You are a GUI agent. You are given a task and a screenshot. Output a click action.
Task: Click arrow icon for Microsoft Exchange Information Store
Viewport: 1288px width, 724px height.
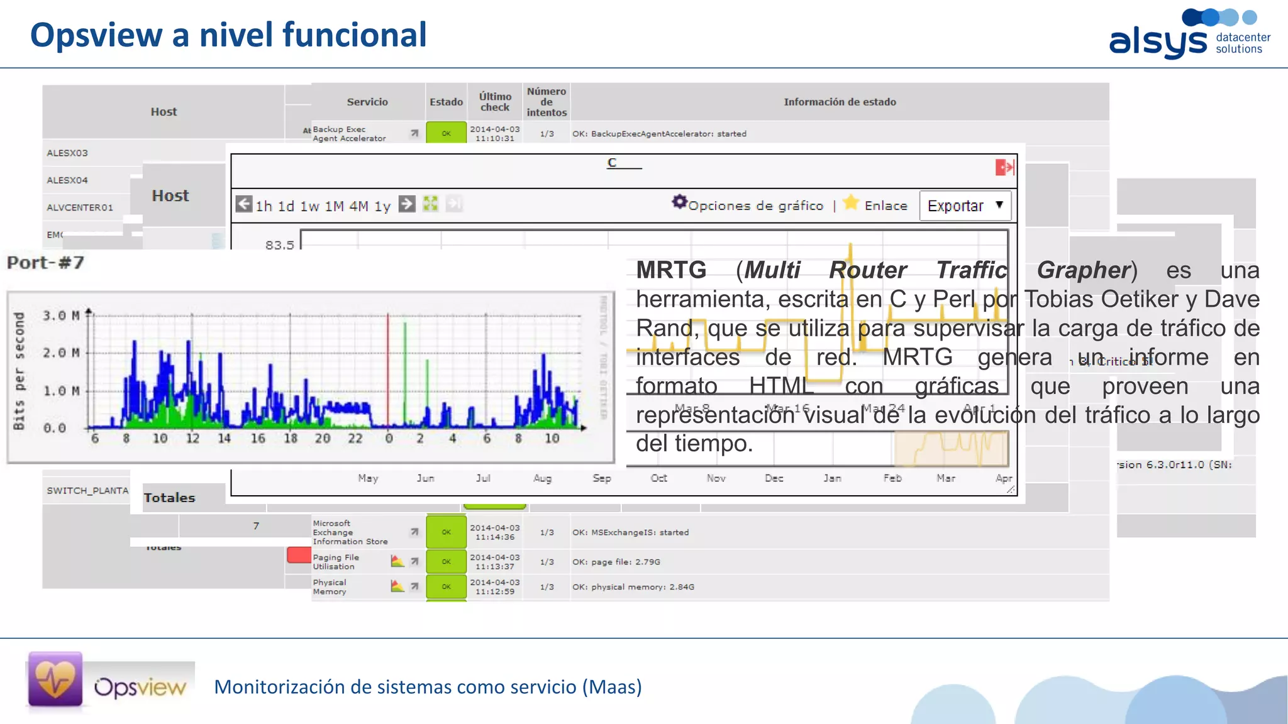pyautogui.click(x=414, y=532)
